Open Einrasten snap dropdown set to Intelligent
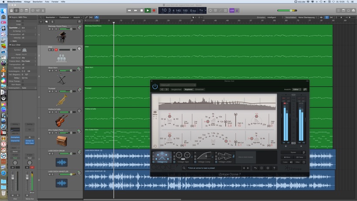 point(275,17)
